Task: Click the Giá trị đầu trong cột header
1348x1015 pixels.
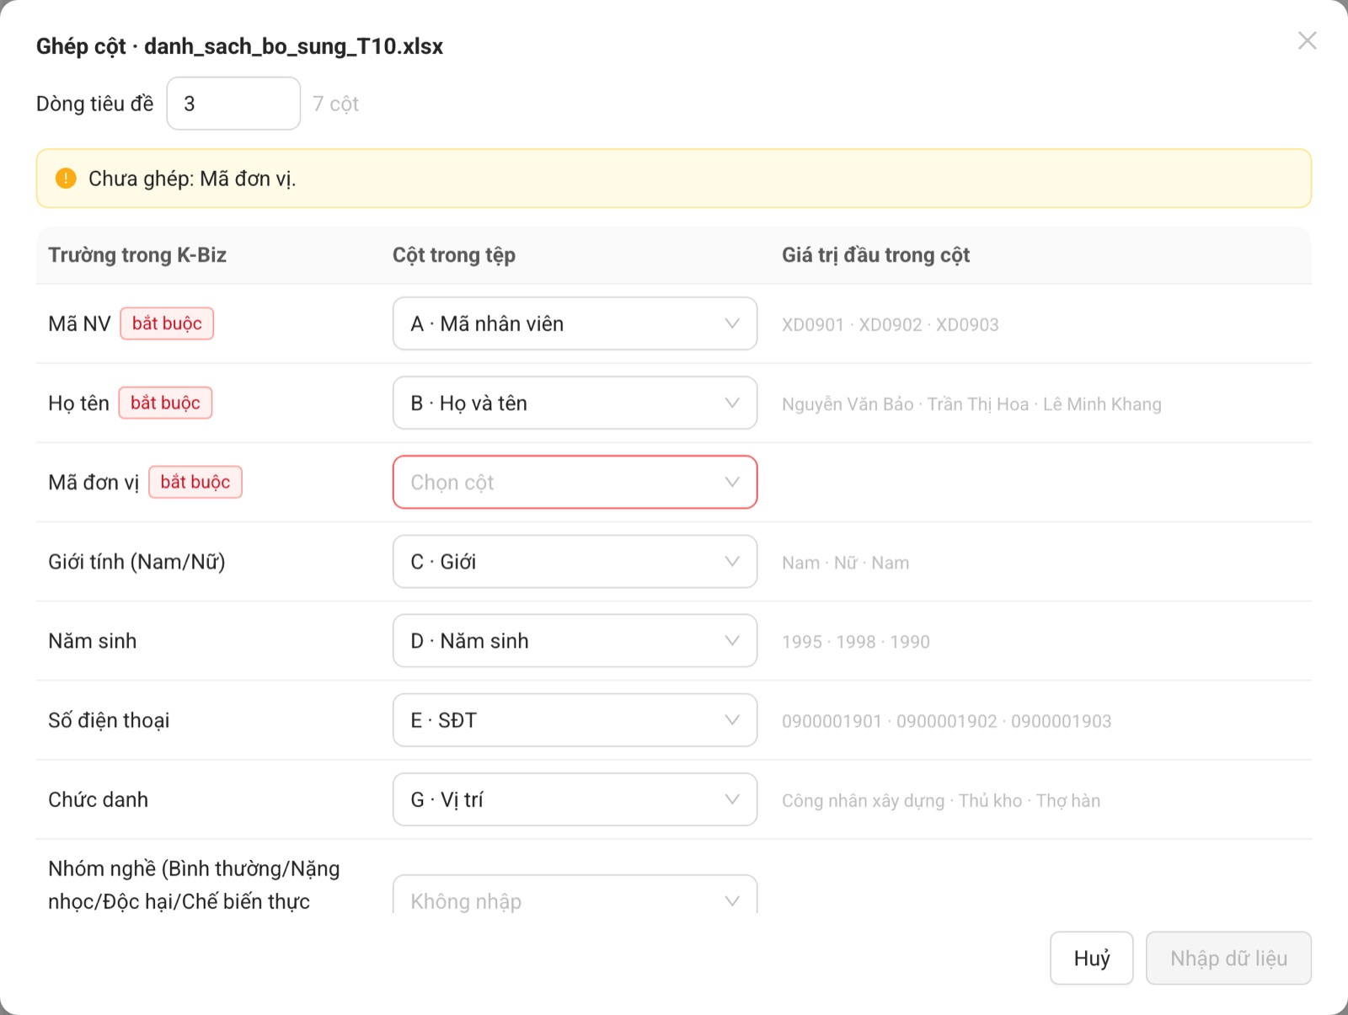Action: pos(875,255)
